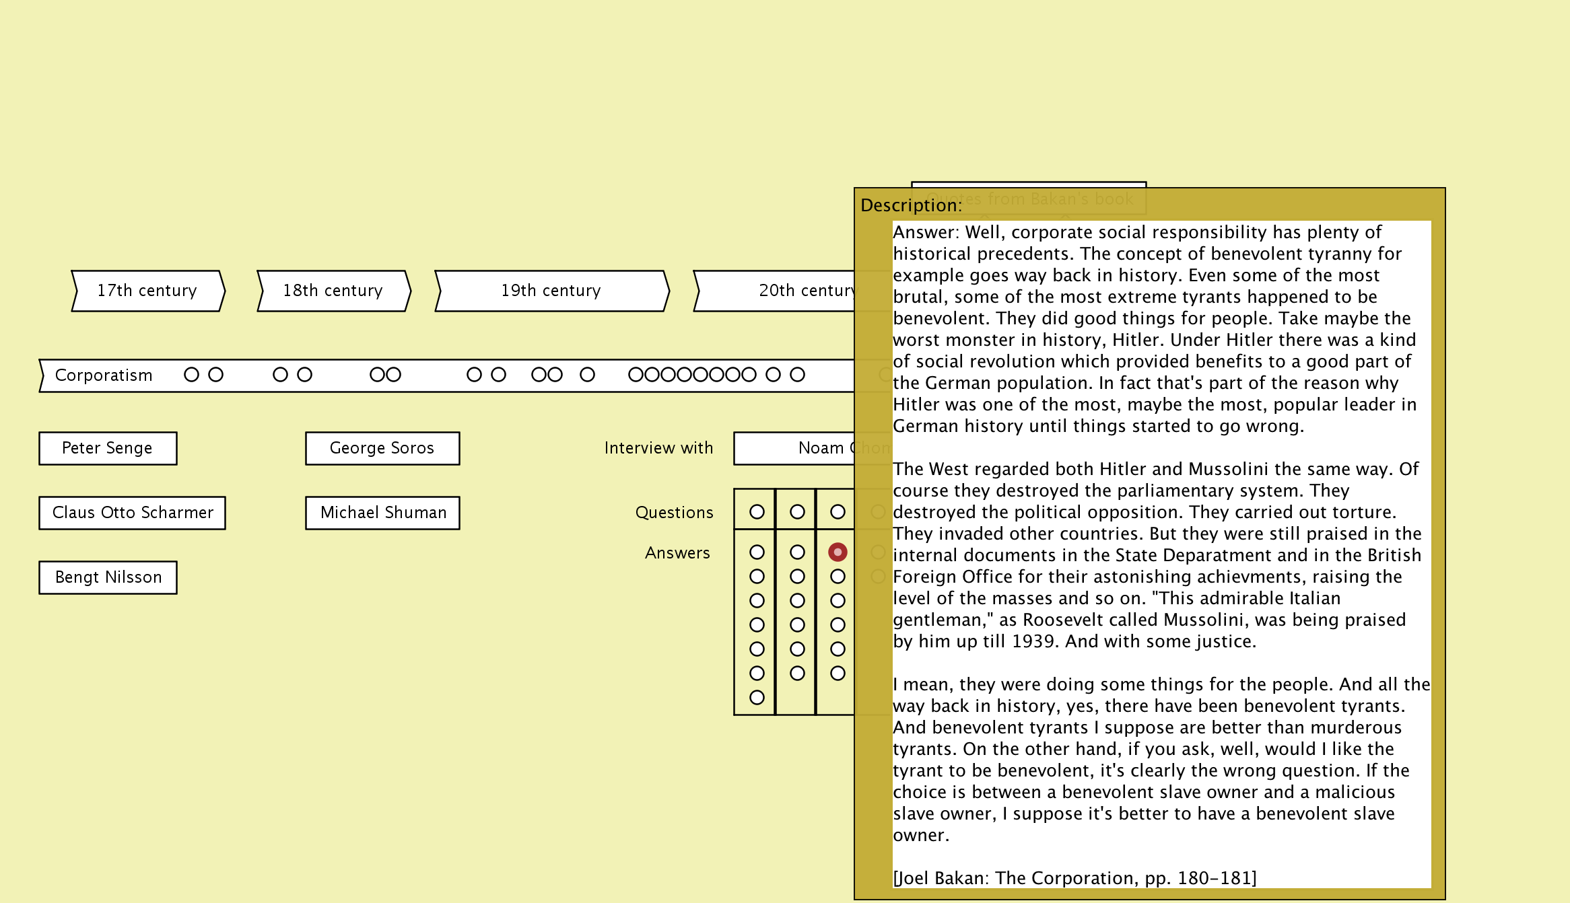Open the Michael Shuman box
The height and width of the screenshot is (903, 1570).
[382, 513]
